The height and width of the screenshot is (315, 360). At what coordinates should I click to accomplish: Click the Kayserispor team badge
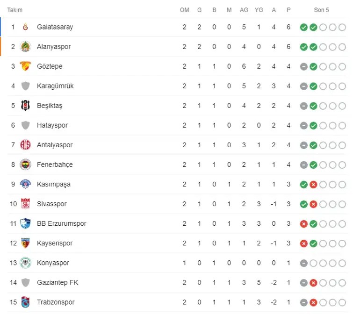click(25, 243)
